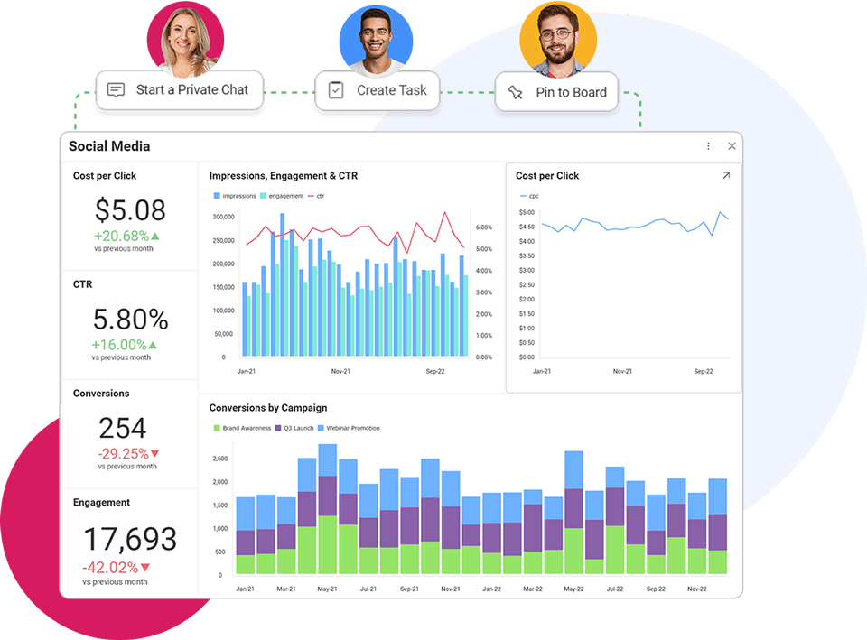This screenshot has height=640, width=867.
Task: Close the Social Media dashboard panel
Action: click(732, 146)
